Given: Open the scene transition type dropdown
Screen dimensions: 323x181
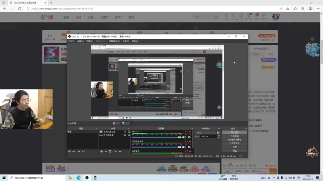Looking at the screenshot, I should 206,132.
